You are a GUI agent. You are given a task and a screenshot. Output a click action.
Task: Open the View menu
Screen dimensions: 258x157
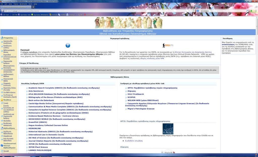[10, 4]
